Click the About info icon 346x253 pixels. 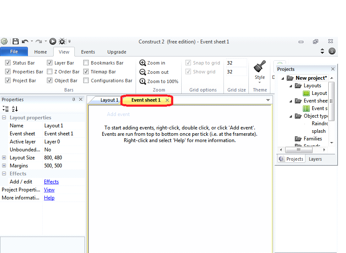(x=332, y=51)
